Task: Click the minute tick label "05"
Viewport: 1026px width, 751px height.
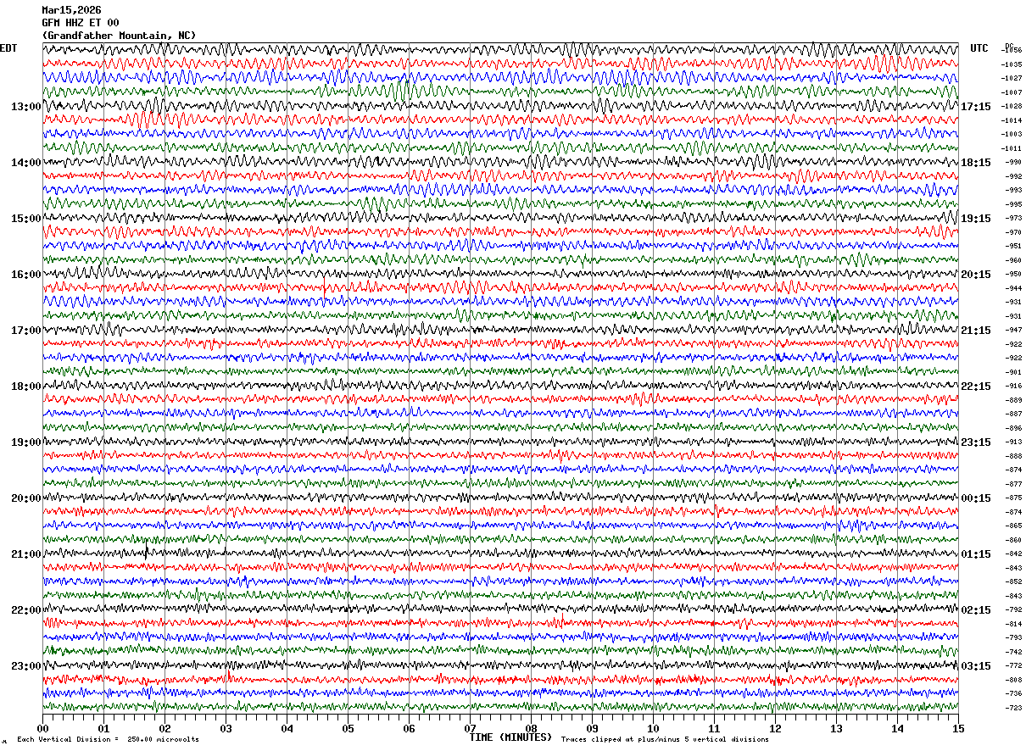Action: [x=348, y=728]
